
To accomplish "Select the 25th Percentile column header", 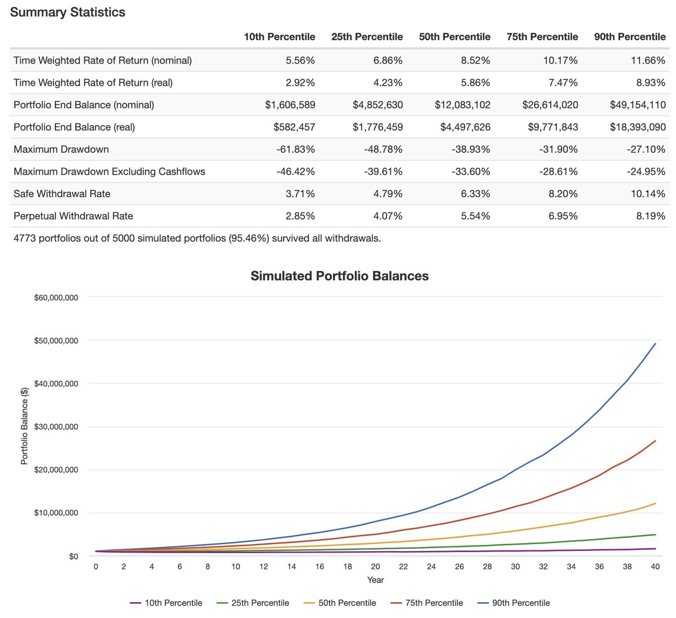I will coord(367,37).
